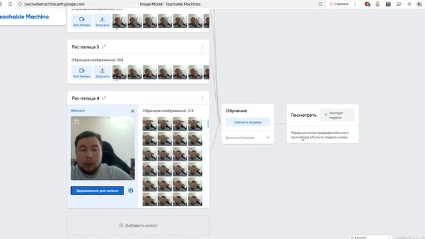425x239 pixels.
Task: Close the Webcam panel
Action: click(133, 111)
